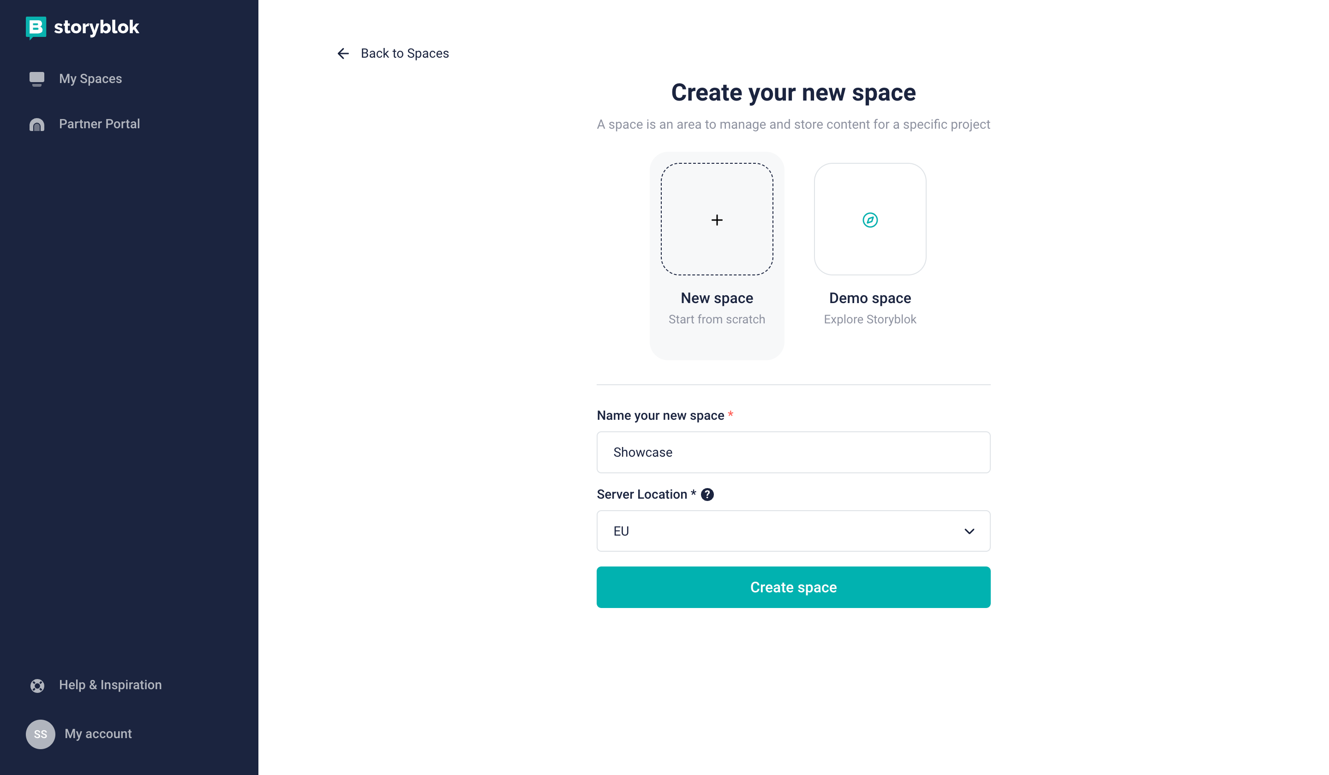This screenshot has width=1329, height=775.
Task: Click the Partner Portal arch icon
Action: 37,125
